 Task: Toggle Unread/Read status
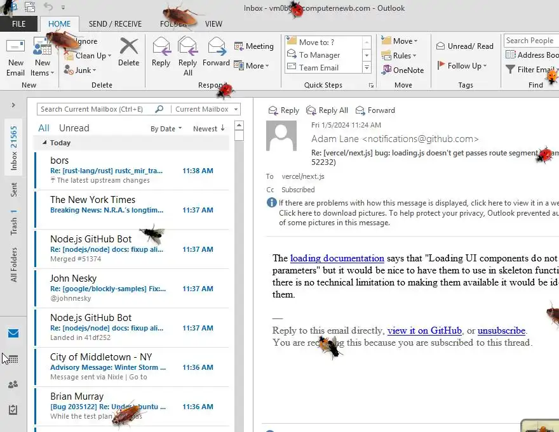coord(465,46)
